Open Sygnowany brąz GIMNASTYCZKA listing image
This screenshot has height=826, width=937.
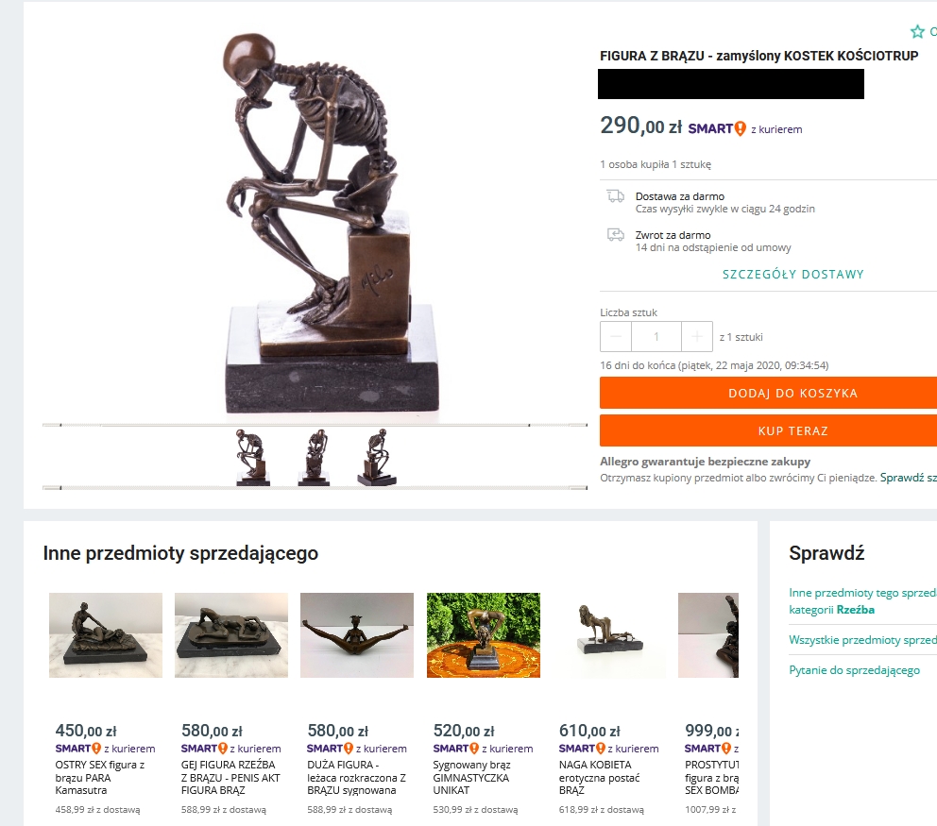[484, 635]
